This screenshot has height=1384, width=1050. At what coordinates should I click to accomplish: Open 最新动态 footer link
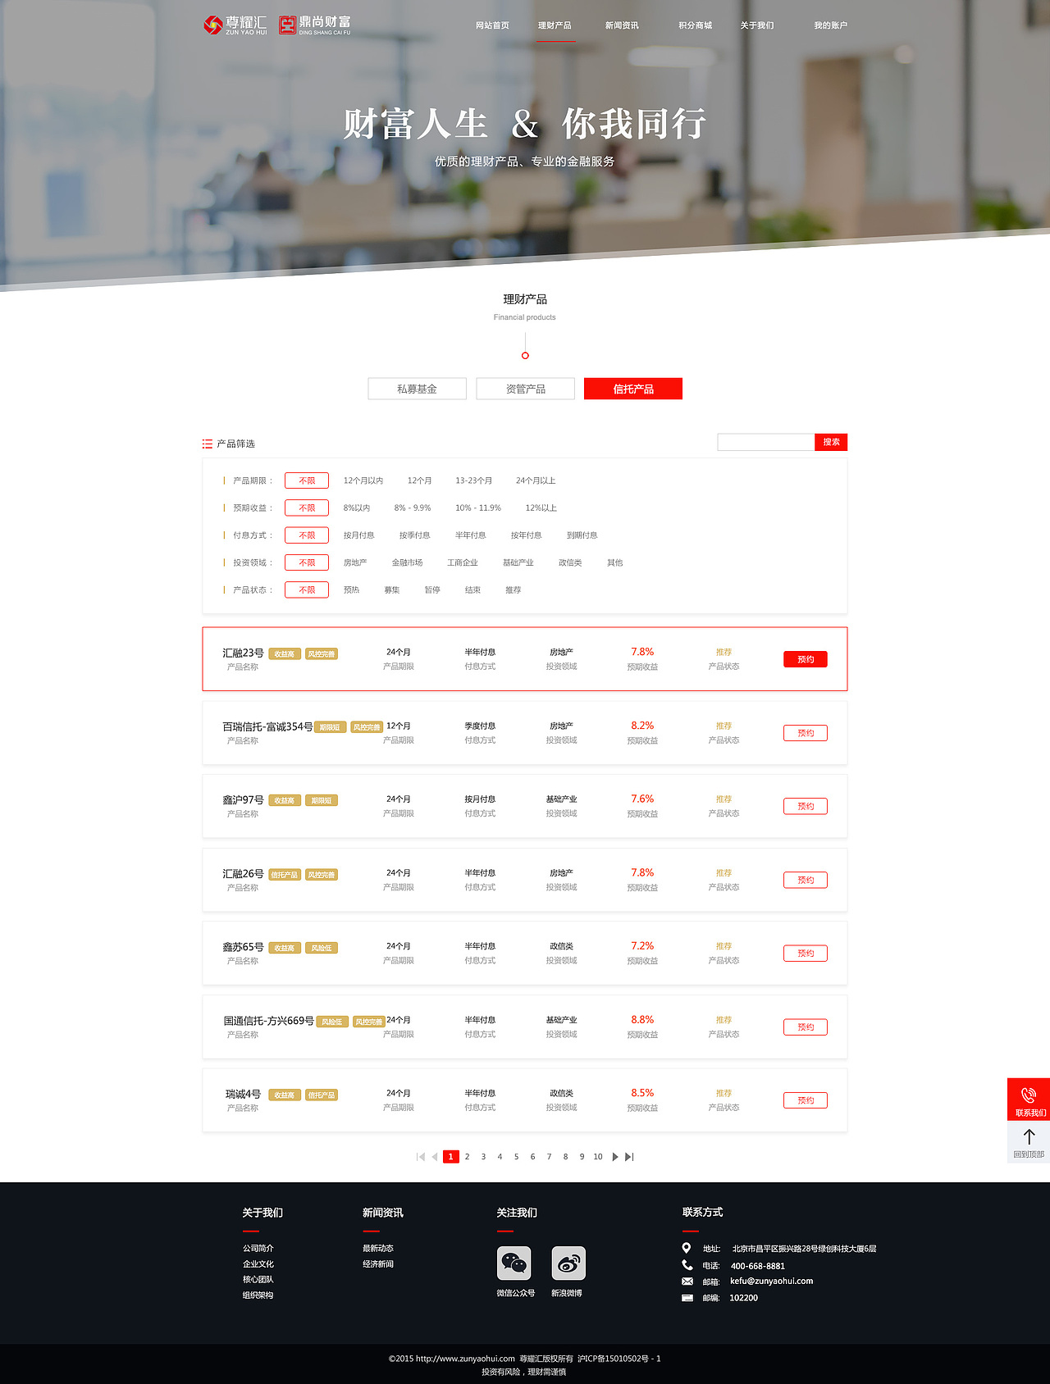[x=378, y=1248]
